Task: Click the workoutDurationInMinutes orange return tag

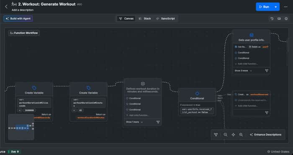Action: point(91,118)
